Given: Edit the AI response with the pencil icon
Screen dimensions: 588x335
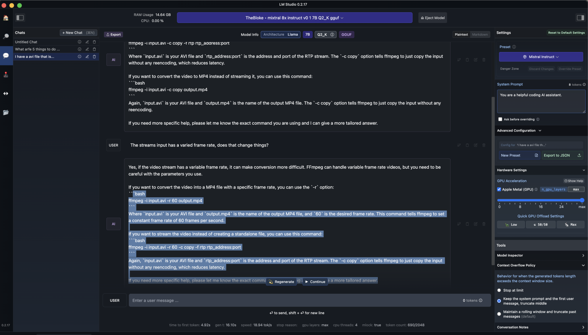Looking at the screenshot, I should click(475, 224).
